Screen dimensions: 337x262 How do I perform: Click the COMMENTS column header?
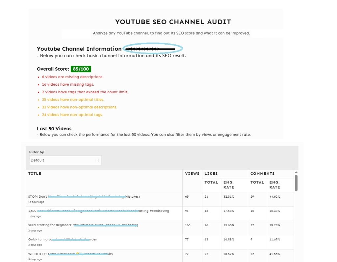tap(262, 173)
